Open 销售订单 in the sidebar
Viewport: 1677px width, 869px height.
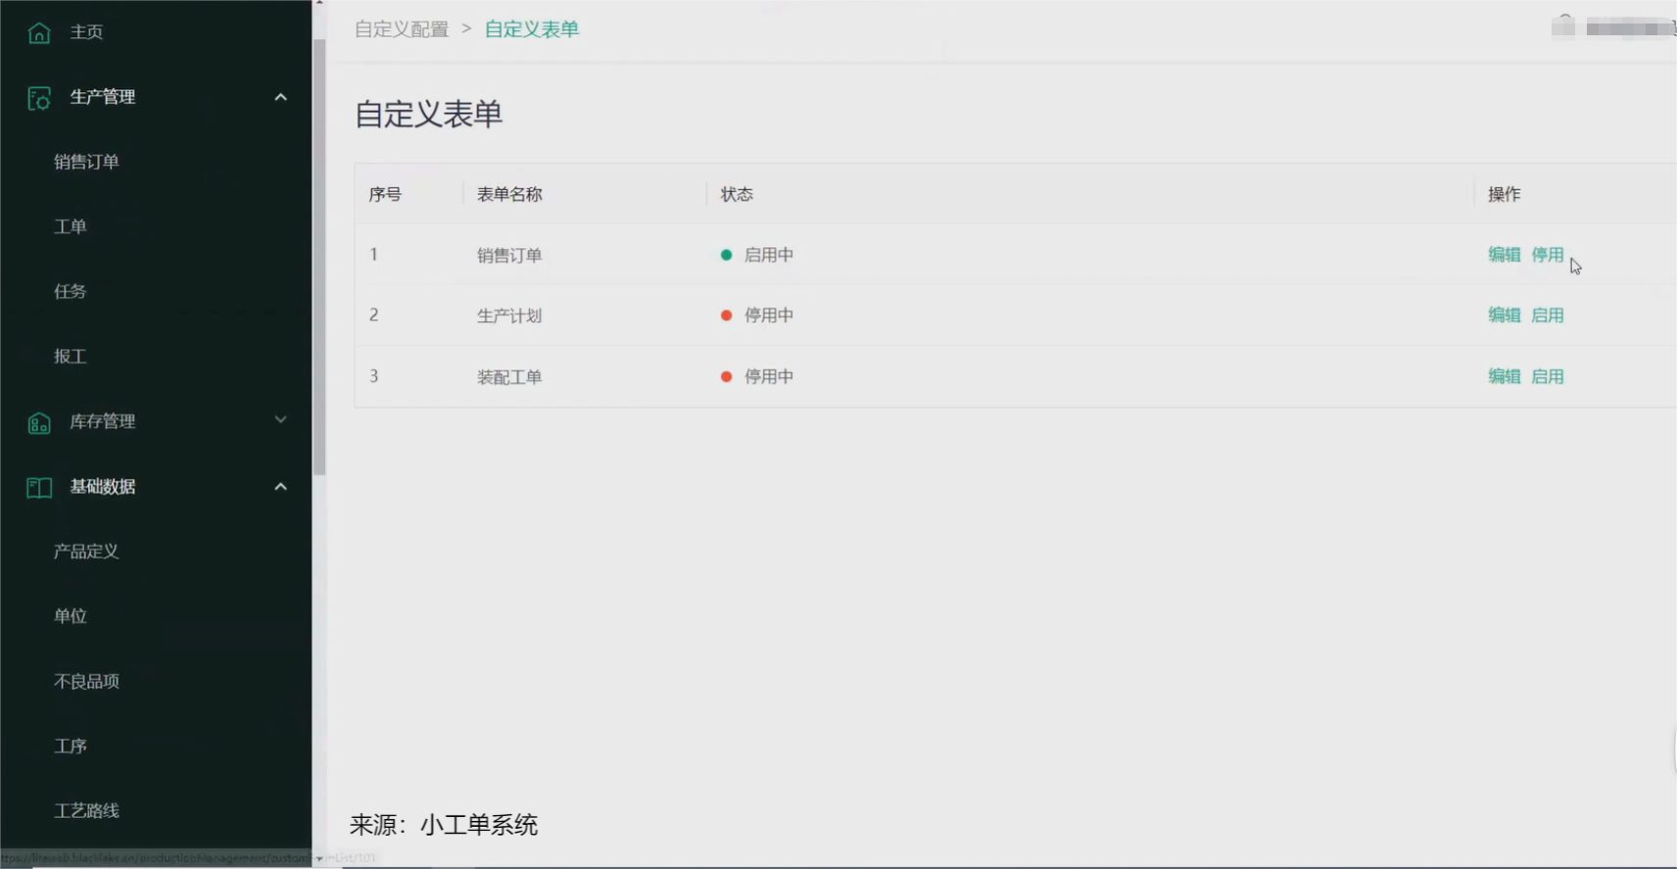(x=86, y=162)
